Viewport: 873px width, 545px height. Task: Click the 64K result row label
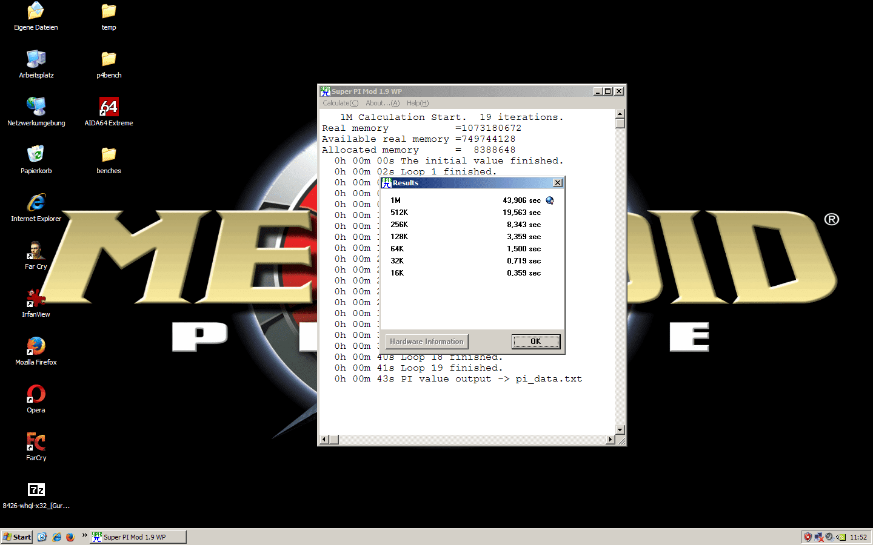point(397,249)
